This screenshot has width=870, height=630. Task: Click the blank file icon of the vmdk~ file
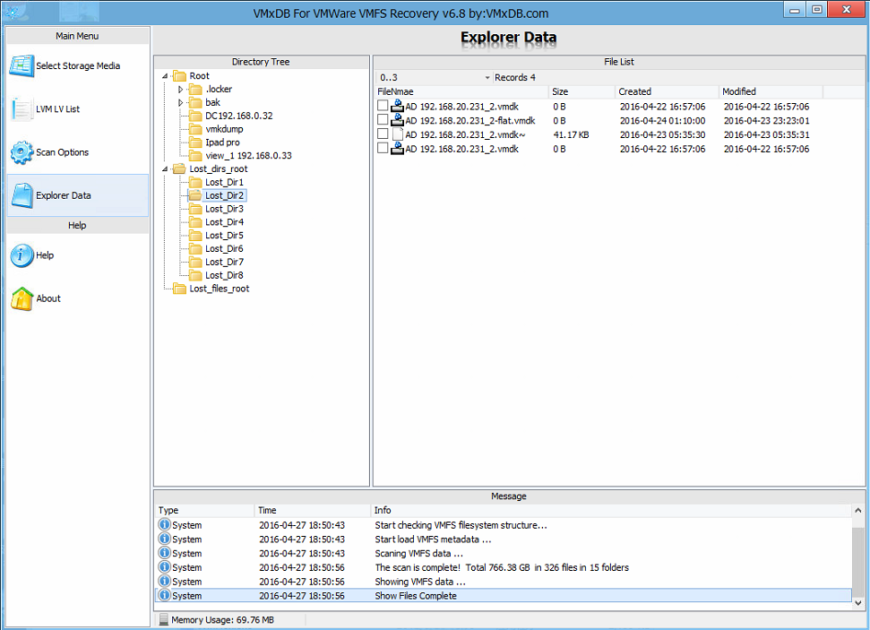click(x=397, y=134)
